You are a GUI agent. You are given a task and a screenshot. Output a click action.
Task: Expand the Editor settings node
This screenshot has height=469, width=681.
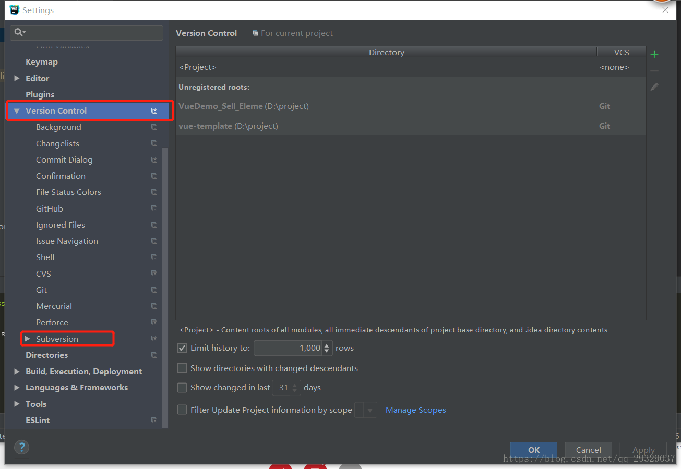pos(17,78)
